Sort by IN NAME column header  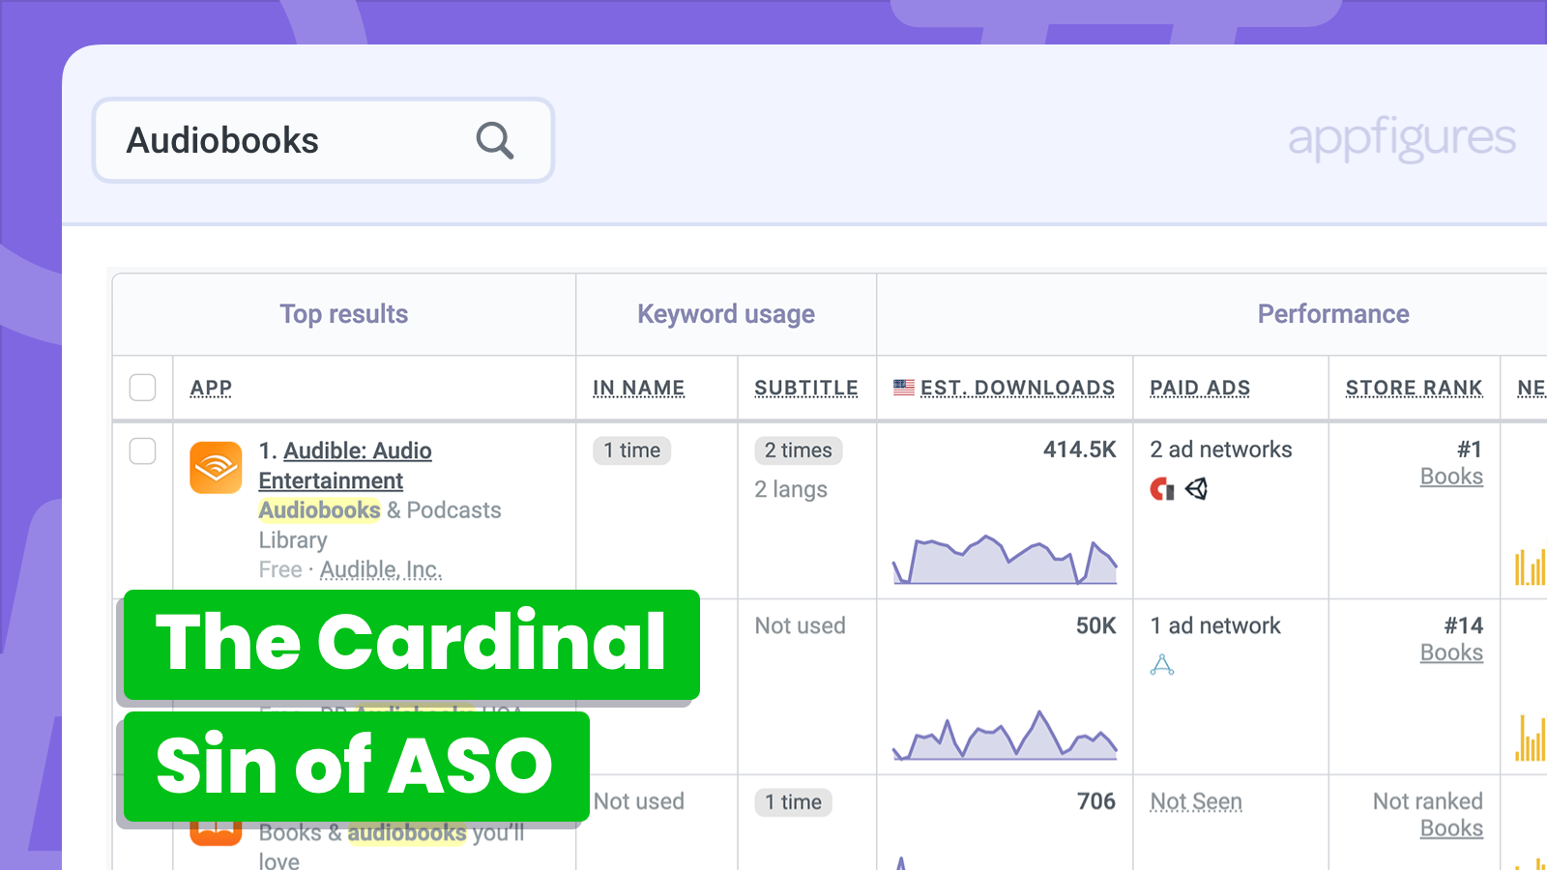click(639, 388)
